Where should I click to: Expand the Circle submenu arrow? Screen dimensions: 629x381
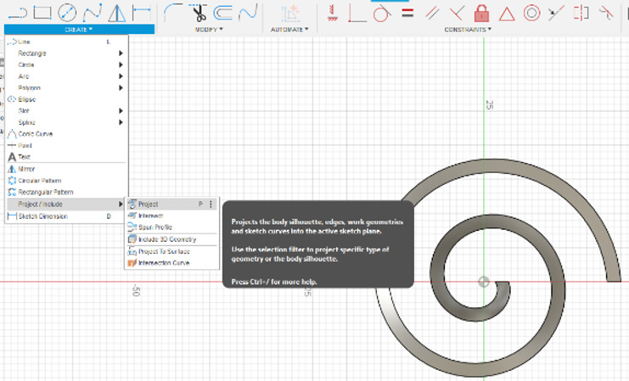(x=121, y=64)
